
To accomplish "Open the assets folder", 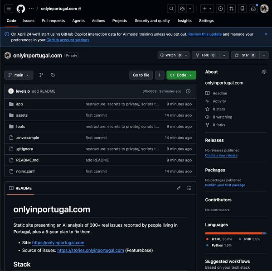I will tap(22, 115).
